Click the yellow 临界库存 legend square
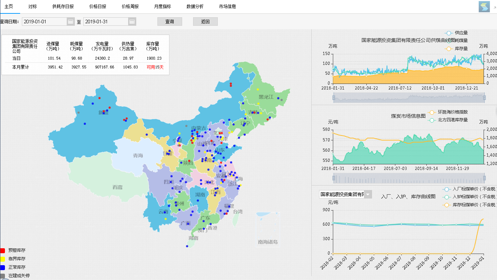Image resolution: width=497 pixels, height=280 pixels. pos(3,259)
